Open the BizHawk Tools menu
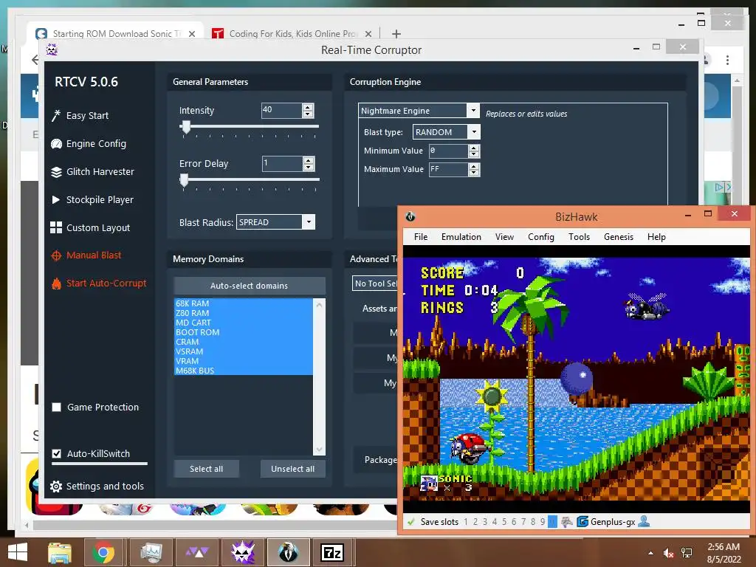Viewport: 756px width, 567px height. (579, 237)
